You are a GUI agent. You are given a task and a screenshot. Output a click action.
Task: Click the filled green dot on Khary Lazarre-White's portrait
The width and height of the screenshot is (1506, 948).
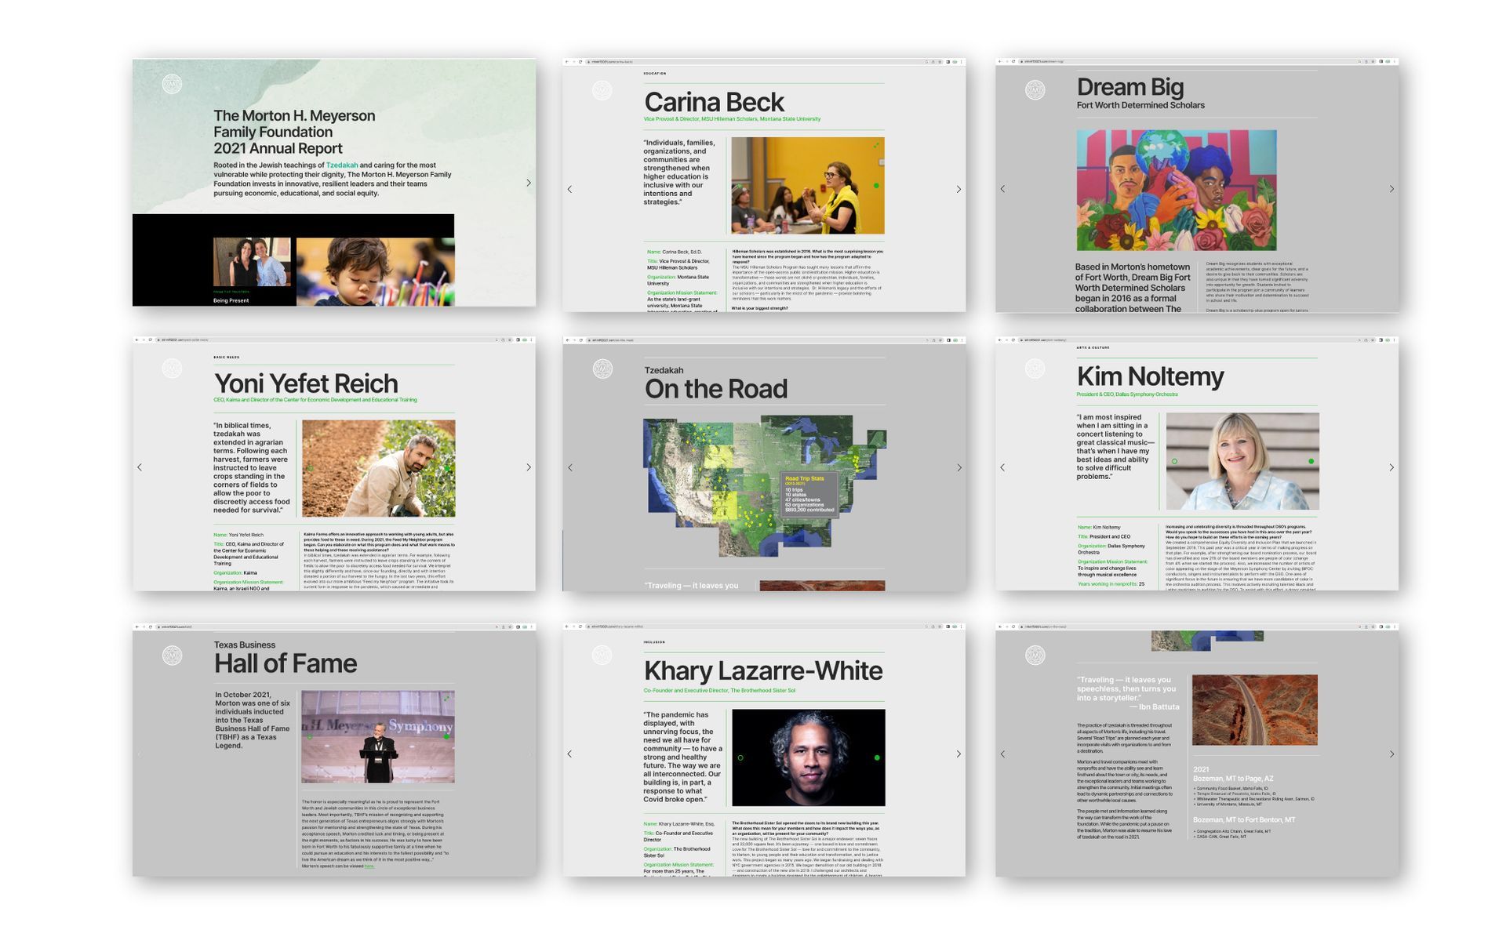877,757
